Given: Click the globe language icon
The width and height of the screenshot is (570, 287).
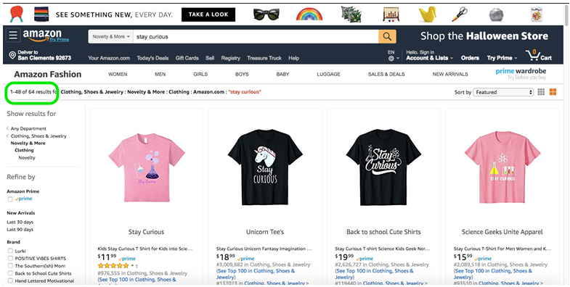Looking at the screenshot, I should click(x=391, y=58).
